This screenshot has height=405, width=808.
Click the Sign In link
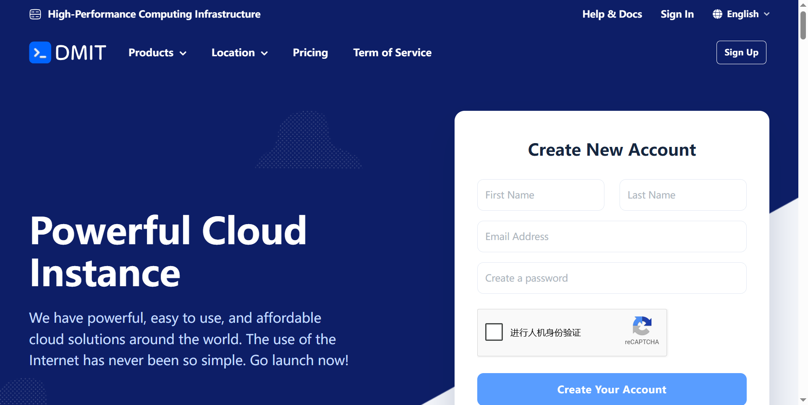tap(677, 14)
